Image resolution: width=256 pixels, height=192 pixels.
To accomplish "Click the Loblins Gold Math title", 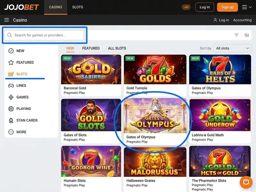I will point(208,135).
